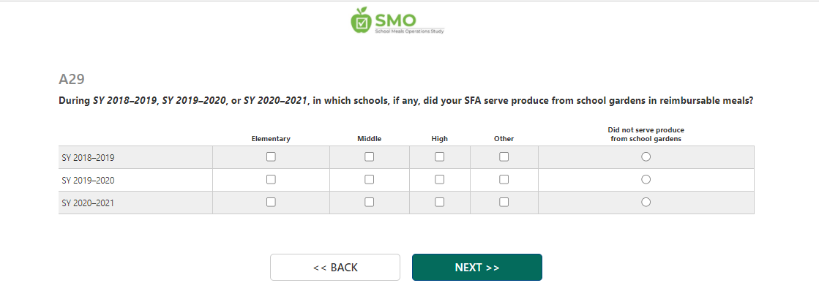Check Middle for SY 2019–2020
The image size is (819, 302).
[x=369, y=179]
